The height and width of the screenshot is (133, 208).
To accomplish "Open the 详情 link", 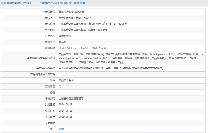I will 61,129.
